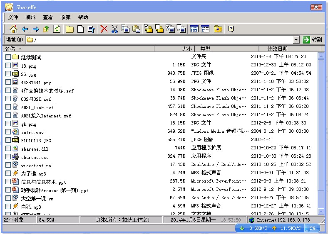Click the stacked documents toolbar icon
The height and width of the screenshot is (234, 328).
coord(181,29)
